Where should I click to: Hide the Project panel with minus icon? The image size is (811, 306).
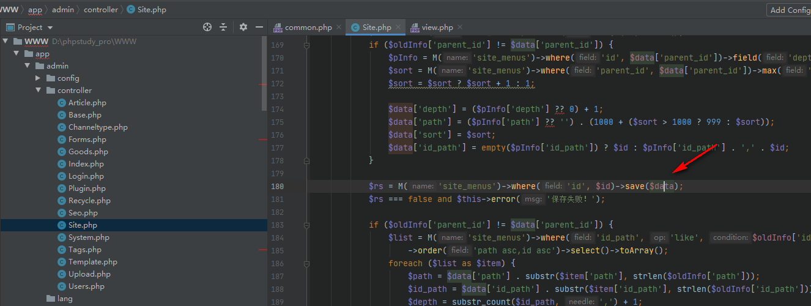tap(259, 27)
